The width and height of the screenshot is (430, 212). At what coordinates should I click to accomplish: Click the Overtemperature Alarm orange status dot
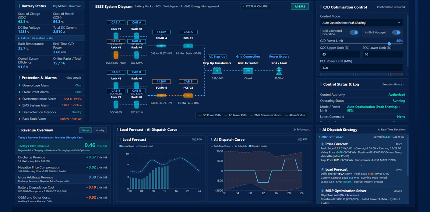[x=19, y=99]
